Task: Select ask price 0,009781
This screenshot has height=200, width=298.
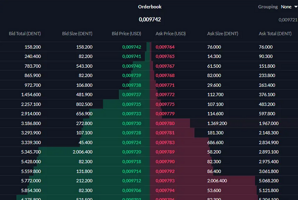Action: coord(165,133)
